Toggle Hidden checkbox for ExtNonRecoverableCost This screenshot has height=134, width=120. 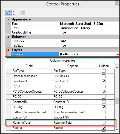[x=104, y=112]
